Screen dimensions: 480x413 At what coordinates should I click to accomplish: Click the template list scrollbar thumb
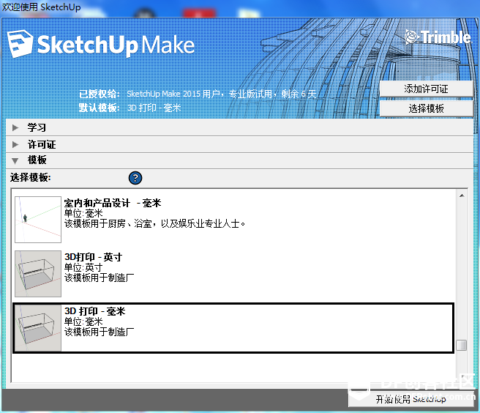(x=461, y=345)
